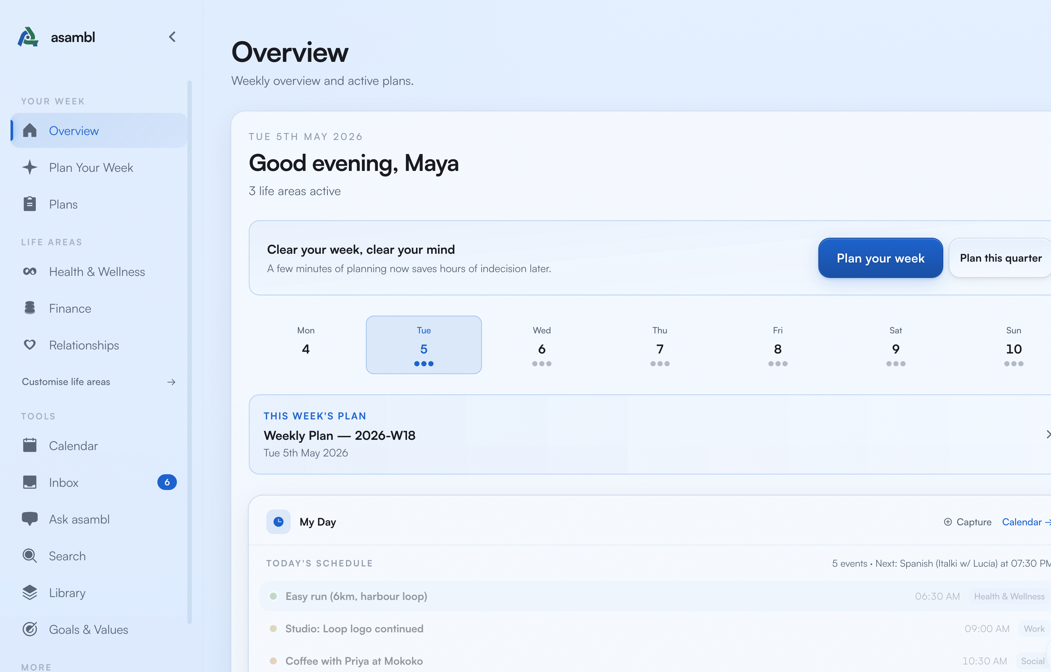Open the Library

point(99,592)
